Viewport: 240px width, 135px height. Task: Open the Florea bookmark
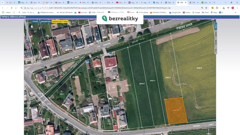(131, 13)
